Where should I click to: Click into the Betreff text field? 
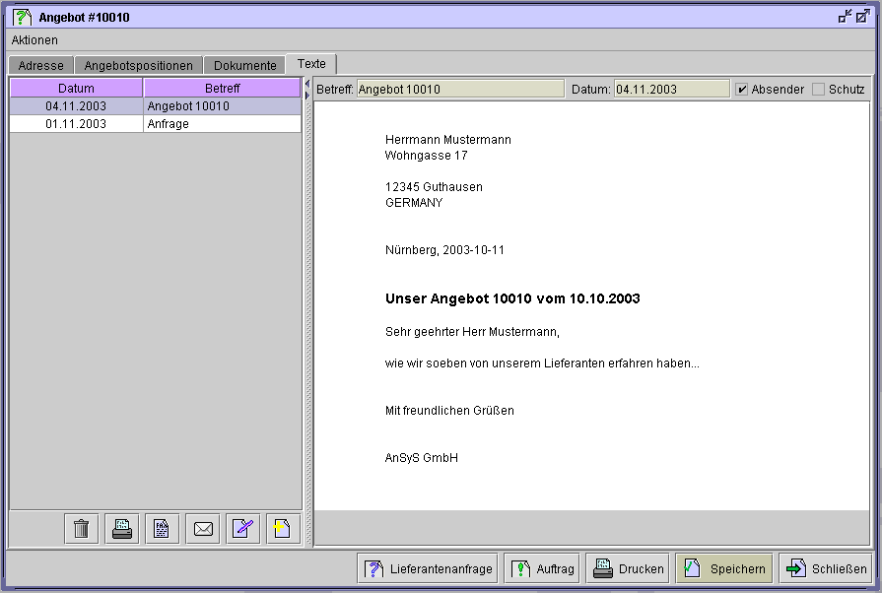(x=459, y=90)
